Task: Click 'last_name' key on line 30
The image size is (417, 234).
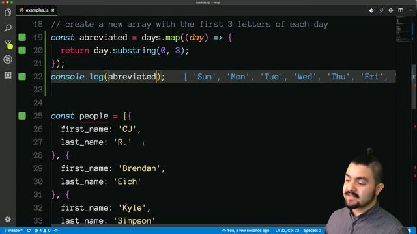Action: (82, 181)
